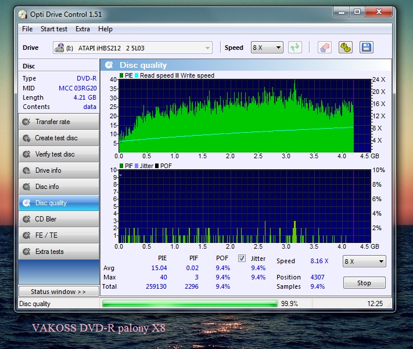The width and height of the screenshot is (413, 349).
Task: Open the CD Bler test
Action: pos(59,219)
